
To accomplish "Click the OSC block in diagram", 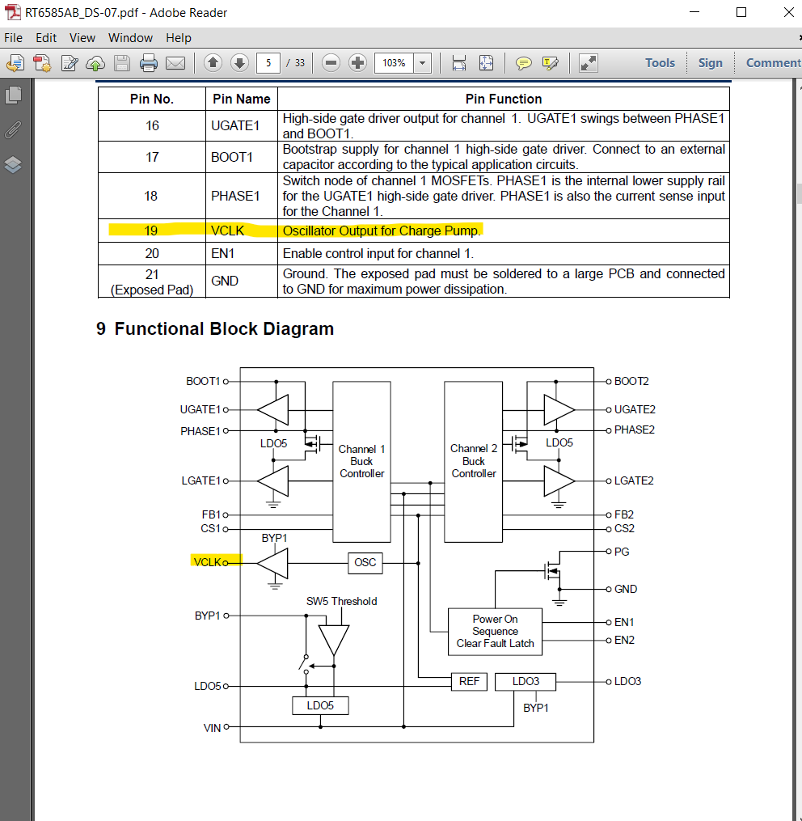I will point(365,563).
